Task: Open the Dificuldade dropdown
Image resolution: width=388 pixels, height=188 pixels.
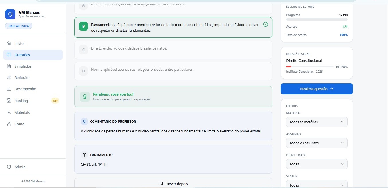Action: [x=317, y=164]
